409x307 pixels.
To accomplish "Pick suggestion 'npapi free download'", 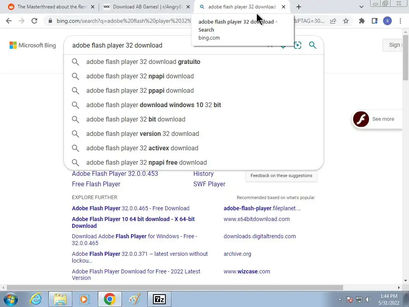I will pos(194,162).
